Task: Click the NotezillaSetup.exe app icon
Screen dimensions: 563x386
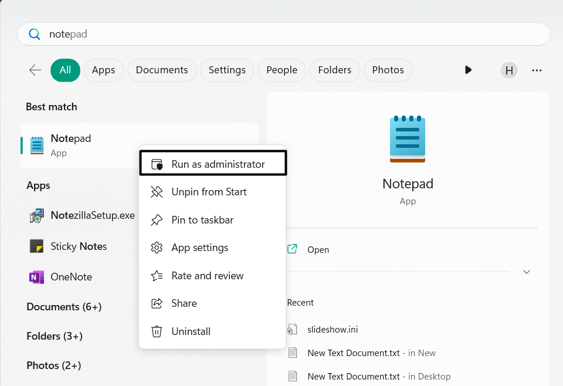Action: click(x=36, y=215)
